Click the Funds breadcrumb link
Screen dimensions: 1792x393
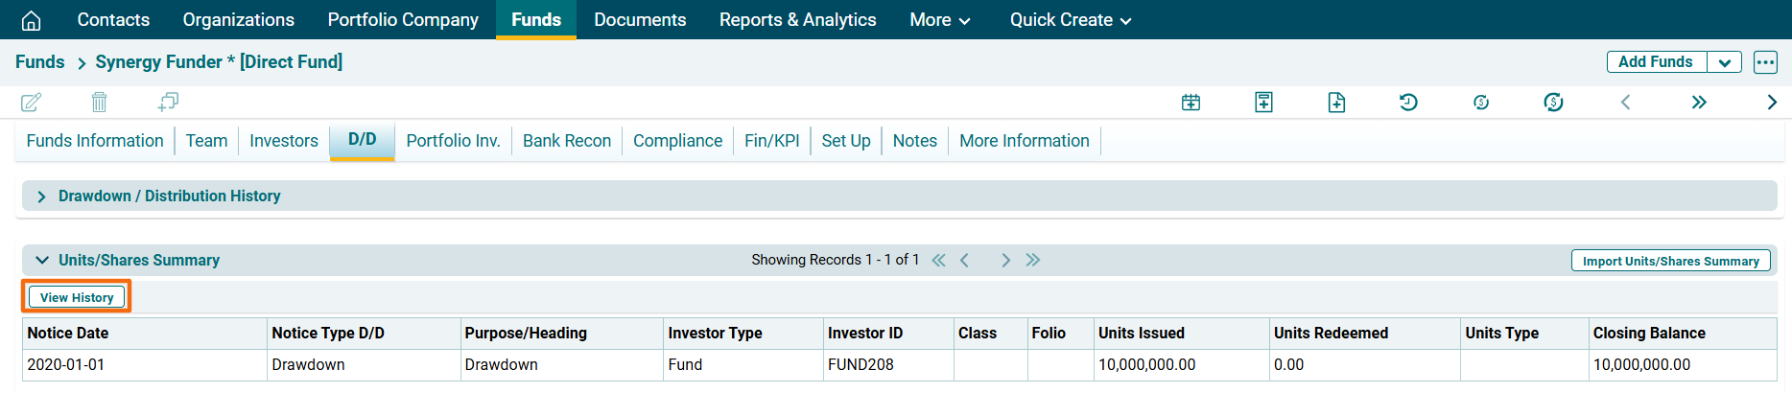[40, 62]
